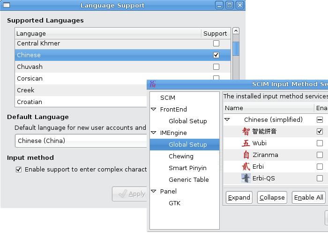The width and height of the screenshot is (328, 246).
Task: Open Chewing engine settings
Action: point(181,156)
